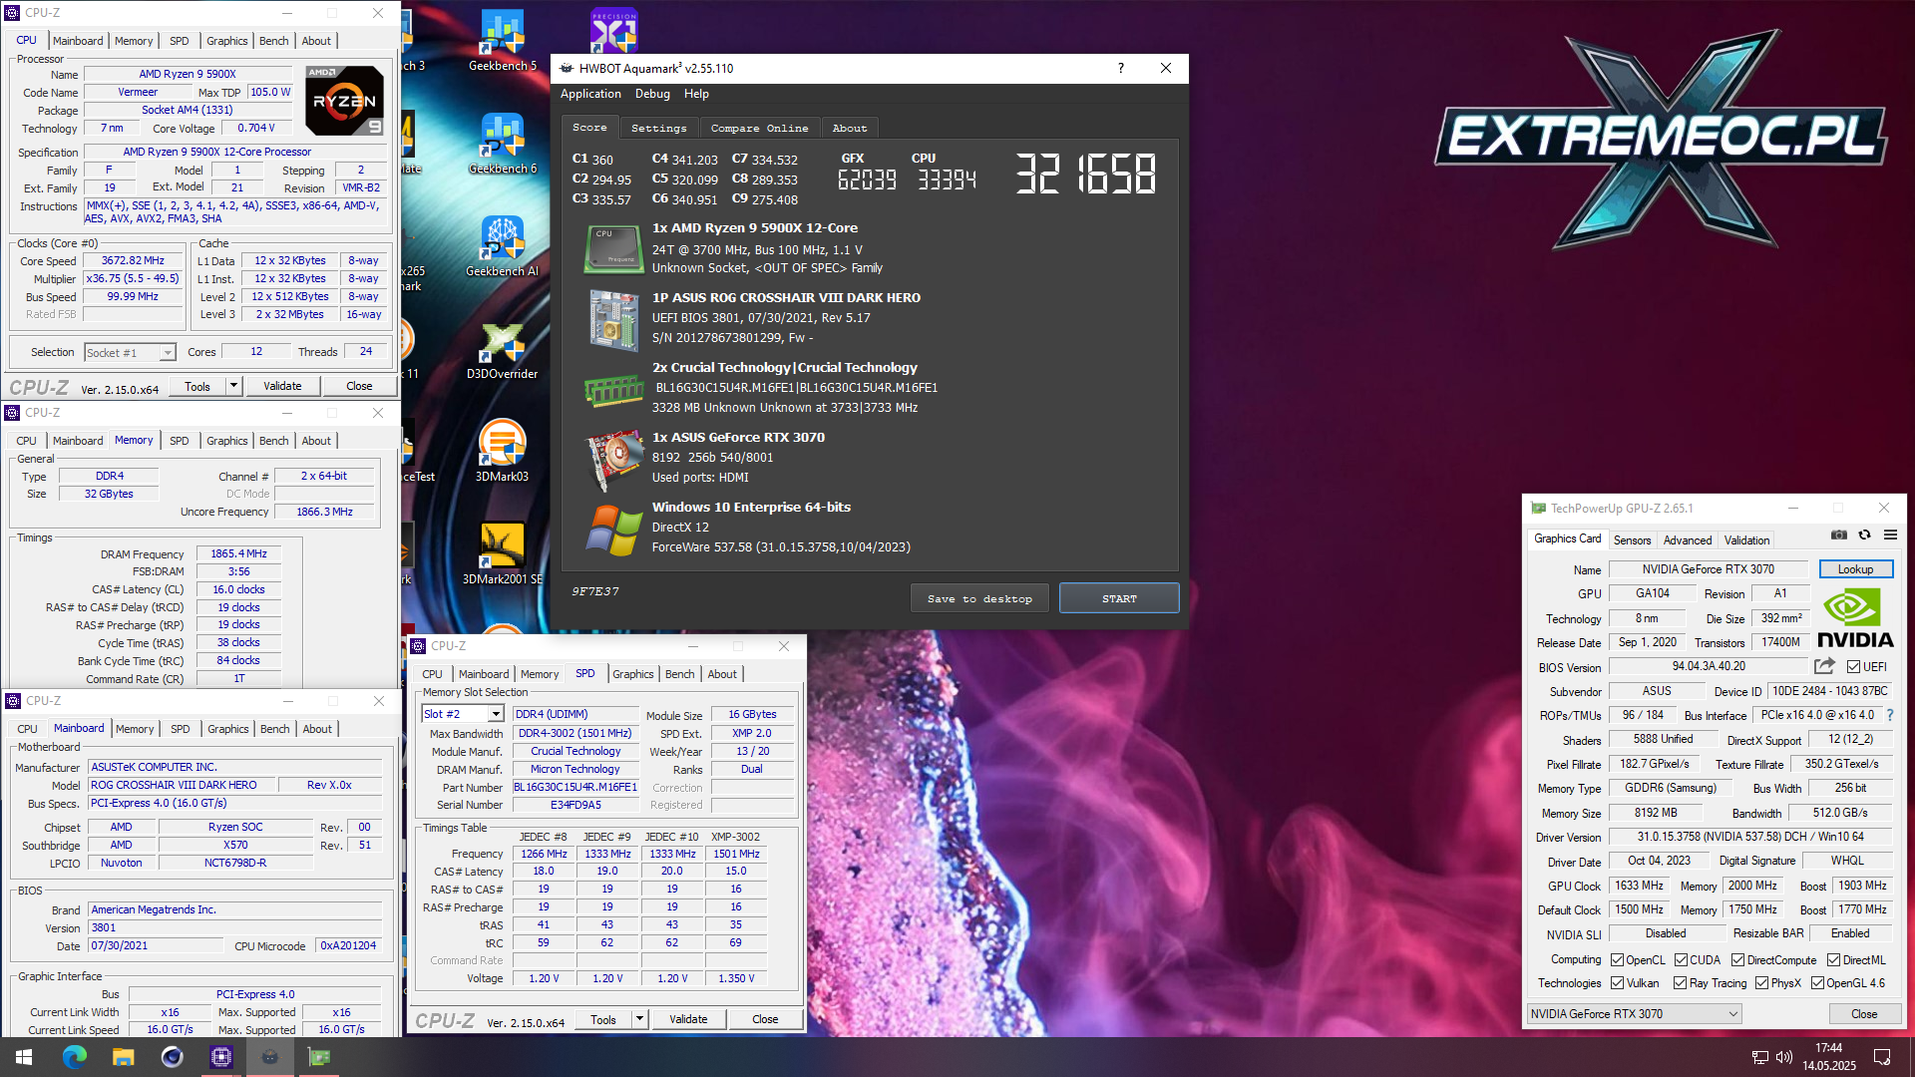Click the AMD Ryzen 9 5900X name field
This screenshot has width=1915, height=1077.
coord(188,74)
